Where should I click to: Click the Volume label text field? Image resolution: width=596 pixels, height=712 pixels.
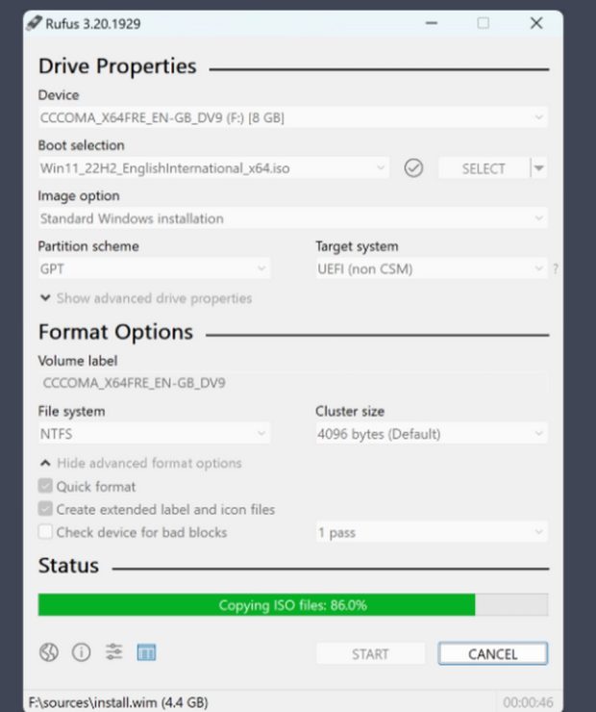click(292, 383)
